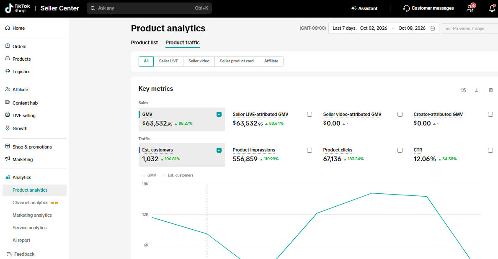
Task: Click the account icon with 6 badge
Action: click(470, 8)
